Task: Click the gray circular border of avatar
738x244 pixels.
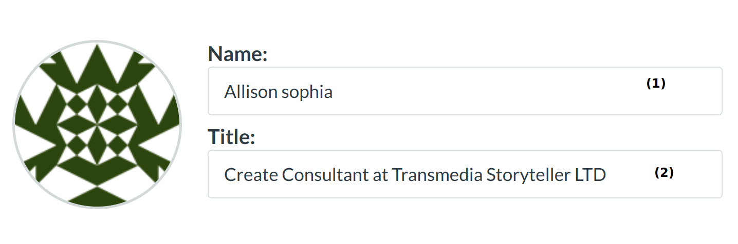Action: [x=14, y=125]
